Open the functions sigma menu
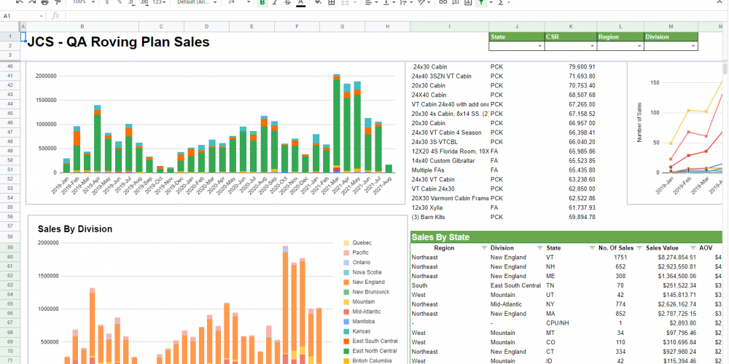Image resolution: width=729 pixels, height=364 pixels. (501, 2)
